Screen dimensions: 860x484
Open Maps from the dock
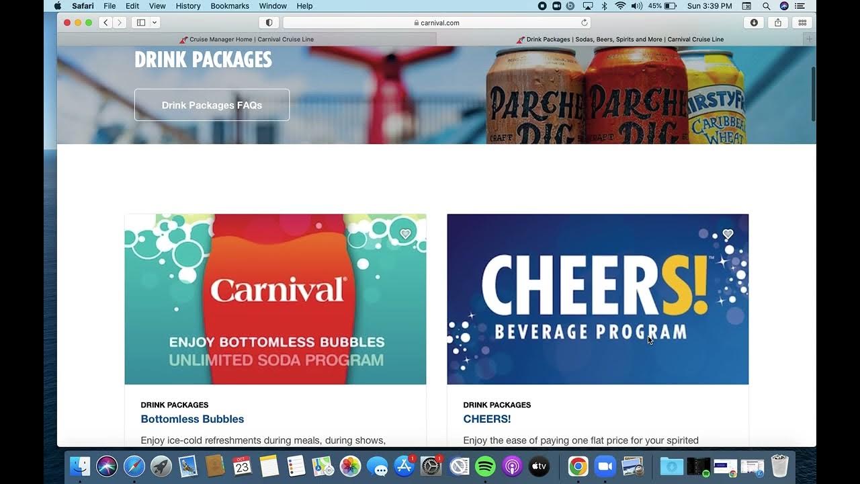tap(323, 466)
